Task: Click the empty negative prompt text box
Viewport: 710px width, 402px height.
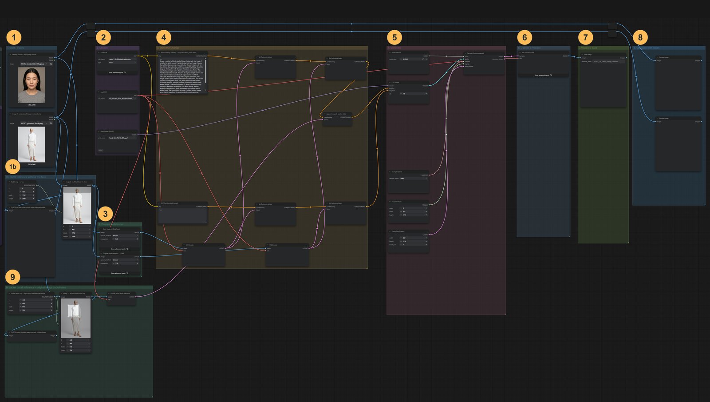Action: click(183, 215)
